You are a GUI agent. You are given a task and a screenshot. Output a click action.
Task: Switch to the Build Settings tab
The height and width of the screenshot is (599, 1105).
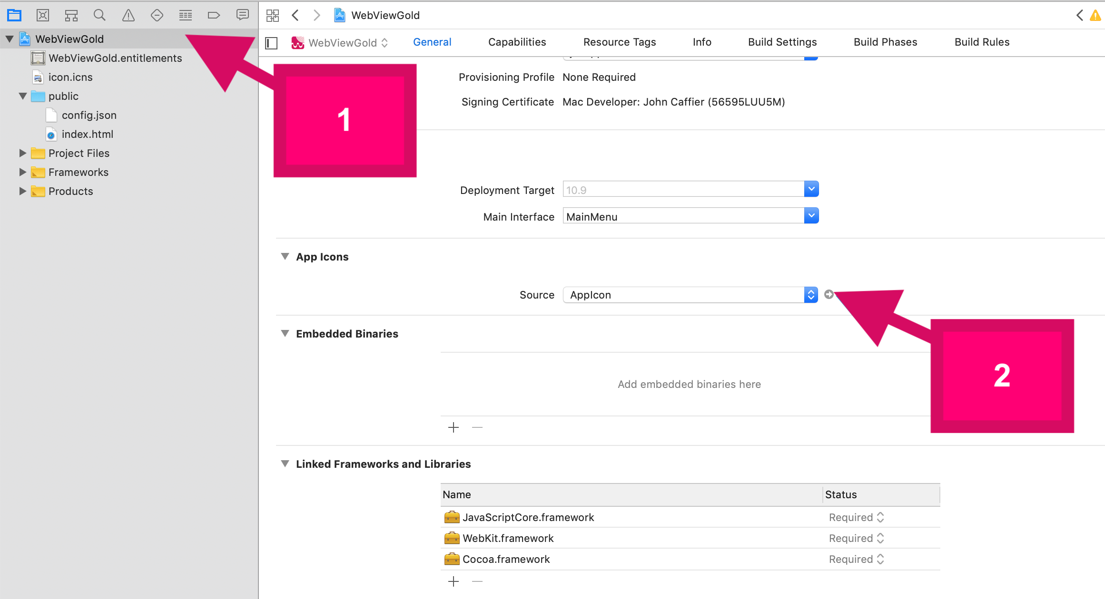[x=782, y=42]
